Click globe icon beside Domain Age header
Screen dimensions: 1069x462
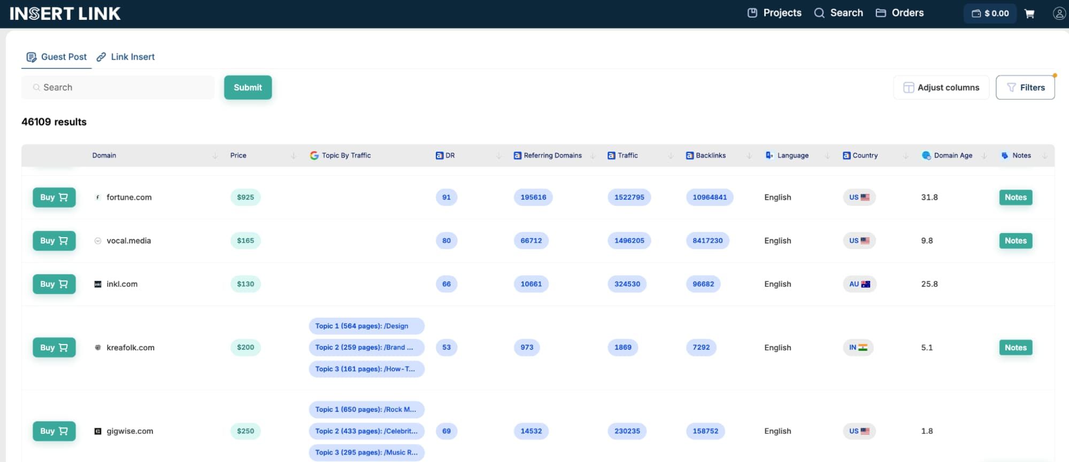click(926, 155)
